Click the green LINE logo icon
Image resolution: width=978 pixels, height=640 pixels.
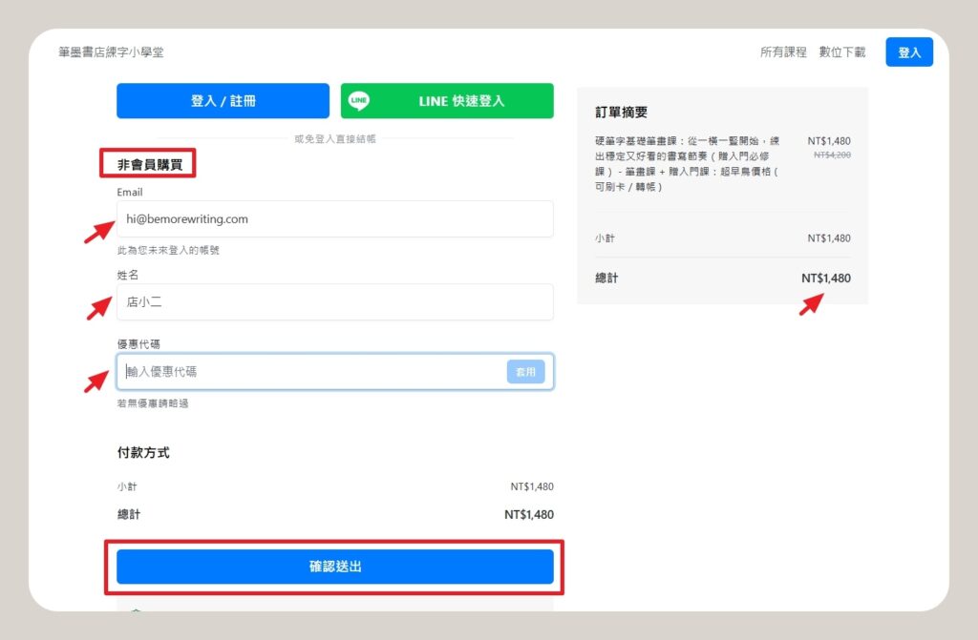coord(359,101)
